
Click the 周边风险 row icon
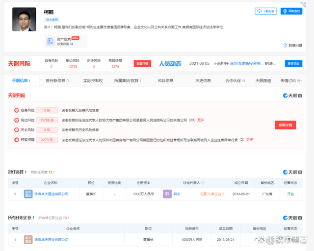[x=16, y=120]
